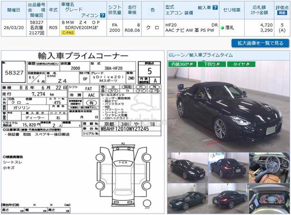The height and width of the screenshot is (215, 291).
Task: Click 色 column header
Action: (153, 10)
